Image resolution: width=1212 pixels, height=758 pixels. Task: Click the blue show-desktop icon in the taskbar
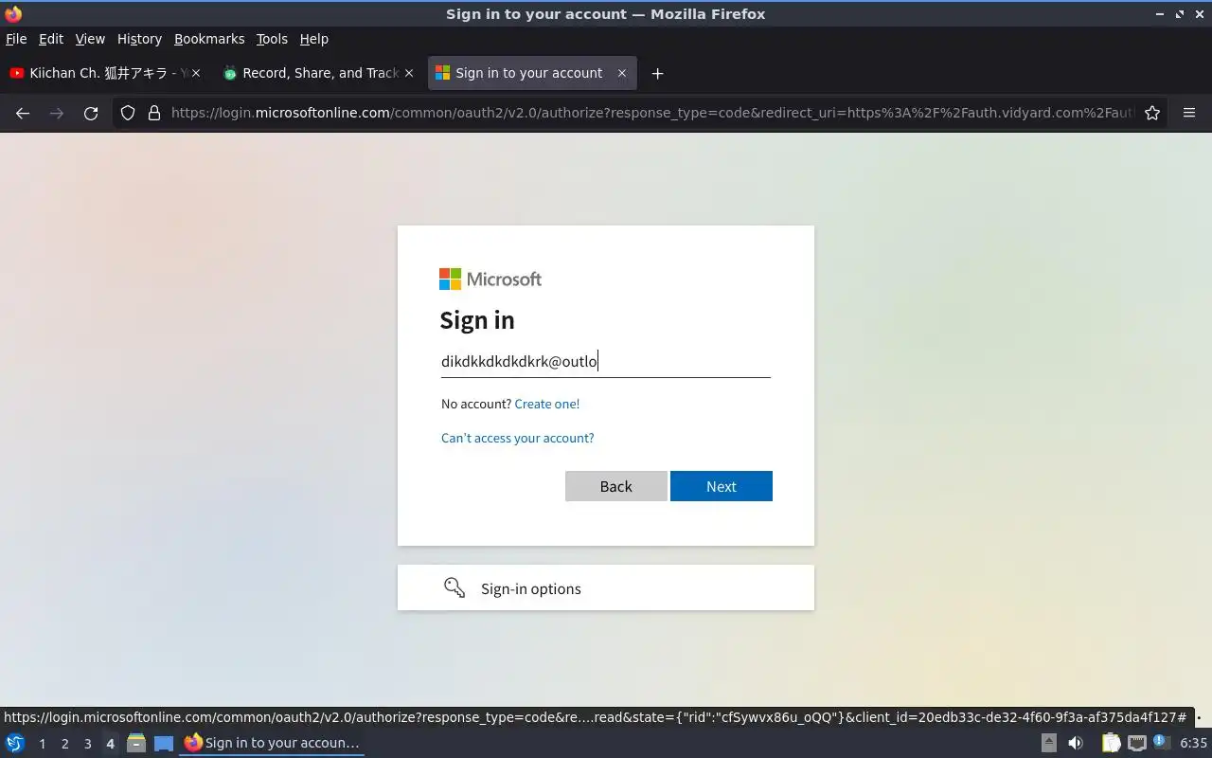(164, 744)
